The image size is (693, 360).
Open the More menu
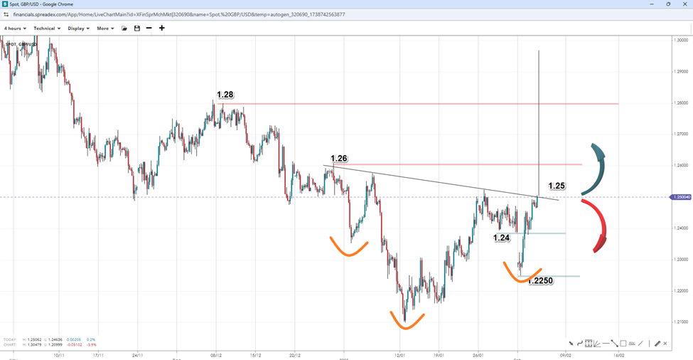(106, 28)
